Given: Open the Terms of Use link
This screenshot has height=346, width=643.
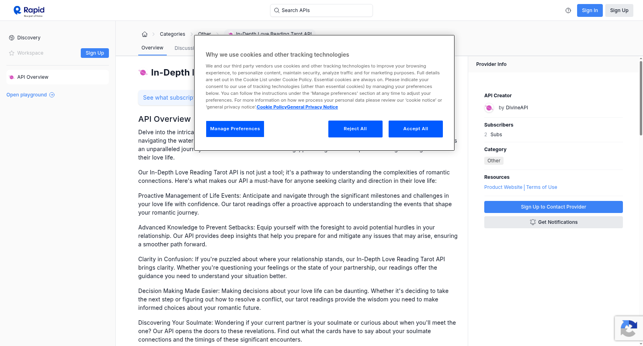Looking at the screenshot, I should [x=542, y=187].
